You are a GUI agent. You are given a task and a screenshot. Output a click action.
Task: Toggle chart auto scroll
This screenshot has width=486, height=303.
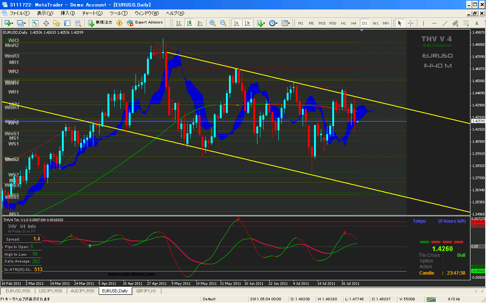237,23
